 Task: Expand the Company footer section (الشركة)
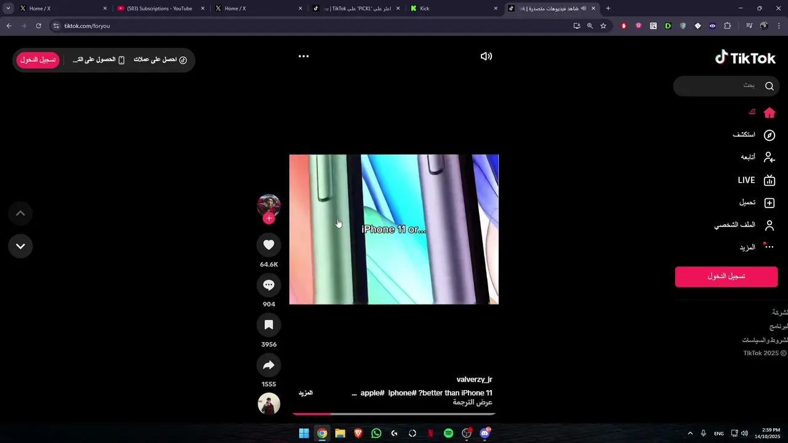(780, 313)
